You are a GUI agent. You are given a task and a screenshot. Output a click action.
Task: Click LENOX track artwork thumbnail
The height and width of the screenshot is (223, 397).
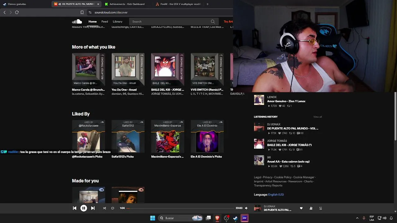(259, 100)
